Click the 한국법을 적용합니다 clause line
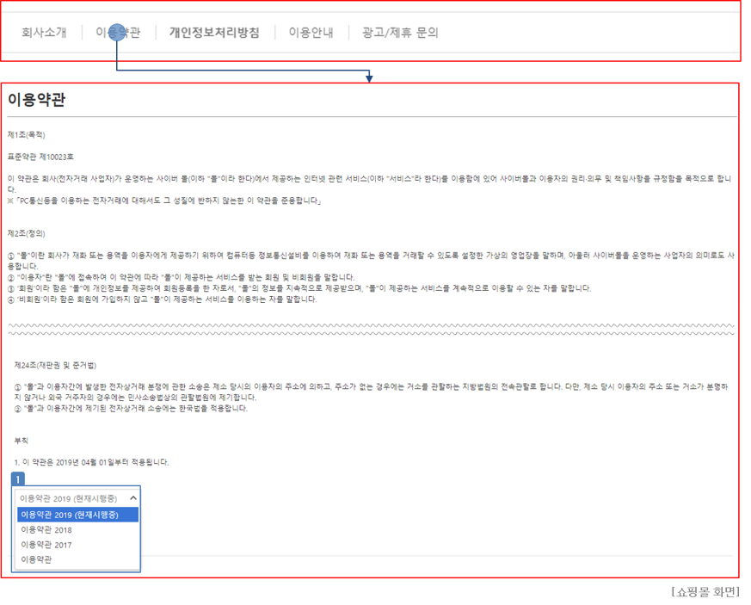751x605 pixels. 132,409
